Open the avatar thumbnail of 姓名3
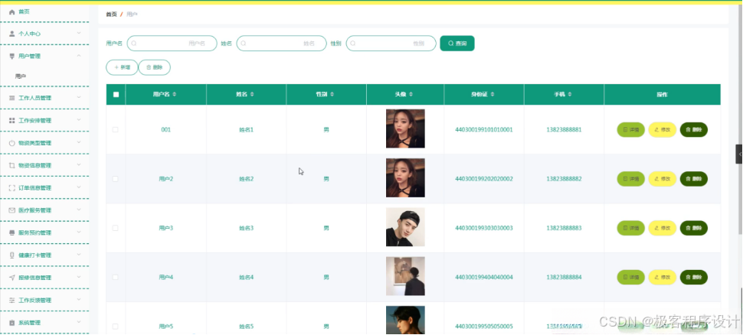 (x=405, y=227)
